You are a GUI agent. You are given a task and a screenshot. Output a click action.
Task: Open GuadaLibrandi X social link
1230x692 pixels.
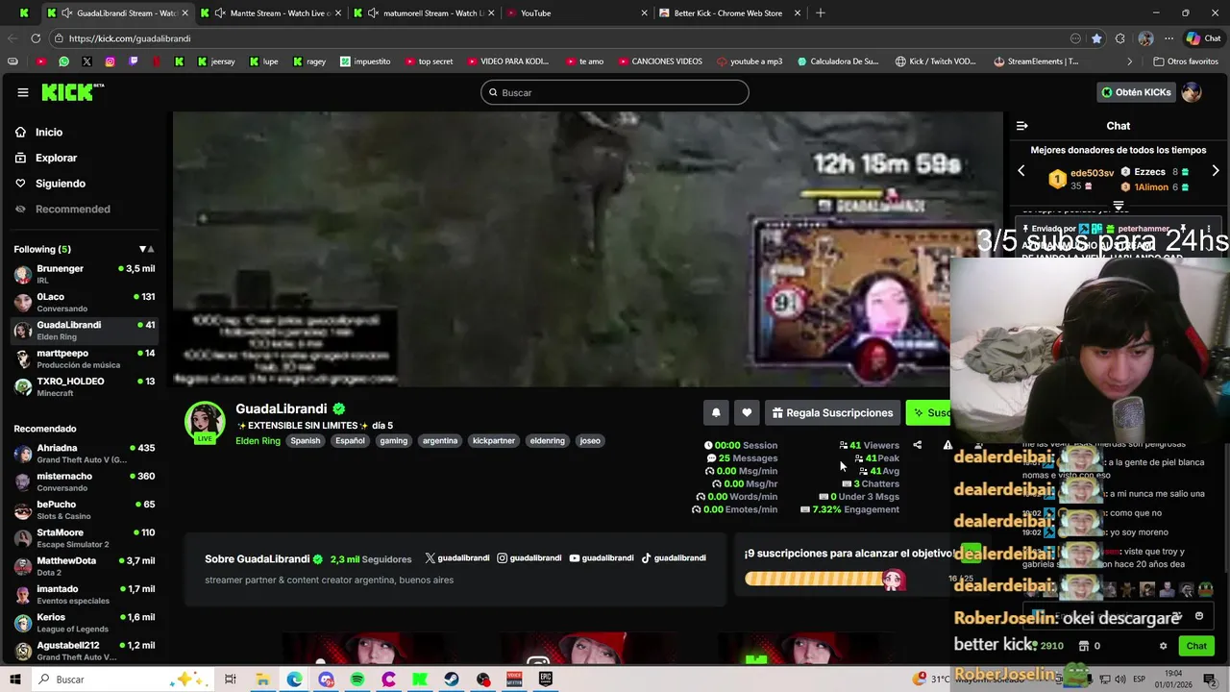click(x=457, y=558)
